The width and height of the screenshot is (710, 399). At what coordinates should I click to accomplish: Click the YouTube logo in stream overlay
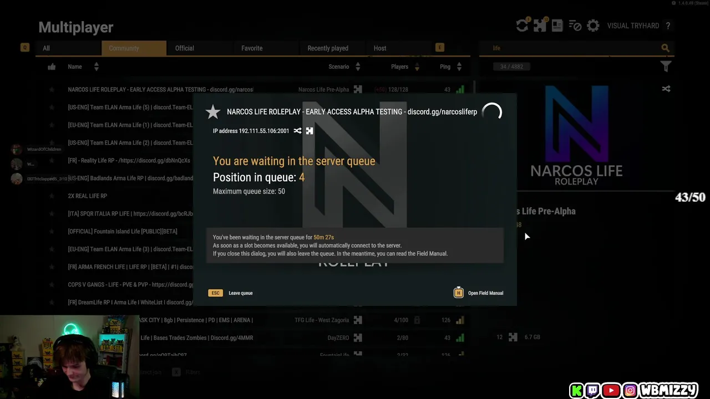[x=611, y=391]
